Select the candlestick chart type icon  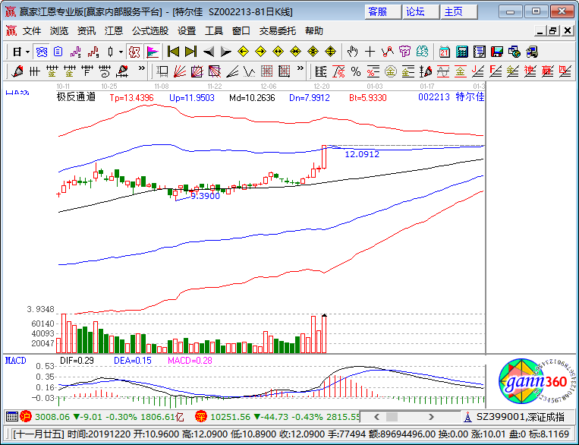110,52
